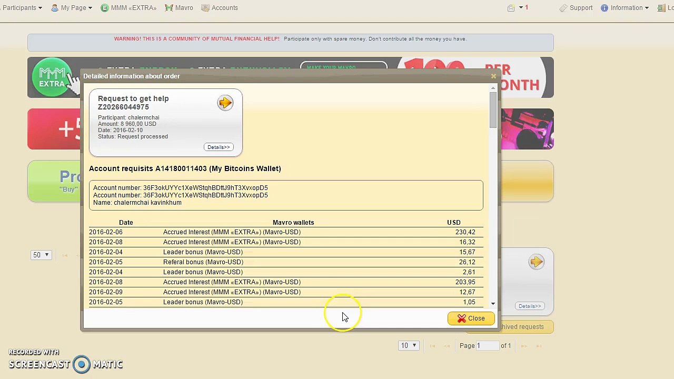Screen dimensions: 674x379
Task: Click the Status: Request processed text
Action: 133,137
